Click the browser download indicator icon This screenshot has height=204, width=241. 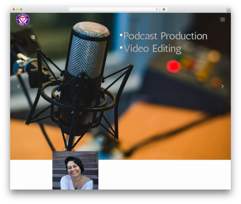[164, 9]
